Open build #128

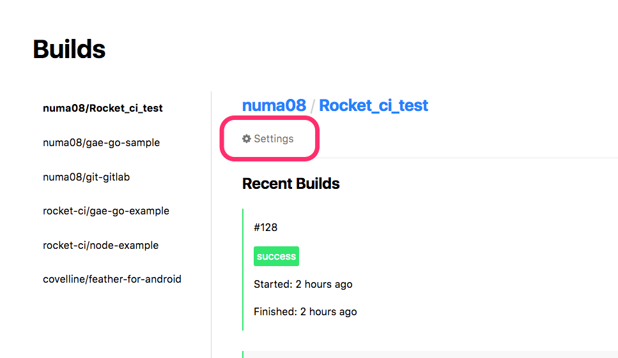(266, 227)
